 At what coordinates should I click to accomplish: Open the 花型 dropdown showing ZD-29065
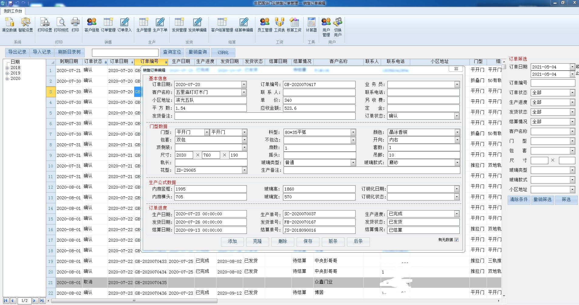pyautogui.click(x=244, y=170)
